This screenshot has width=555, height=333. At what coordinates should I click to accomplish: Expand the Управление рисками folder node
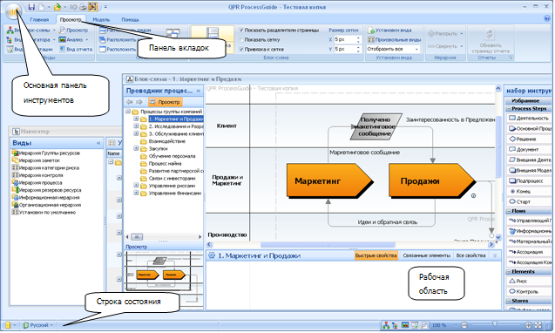point(136,186)
